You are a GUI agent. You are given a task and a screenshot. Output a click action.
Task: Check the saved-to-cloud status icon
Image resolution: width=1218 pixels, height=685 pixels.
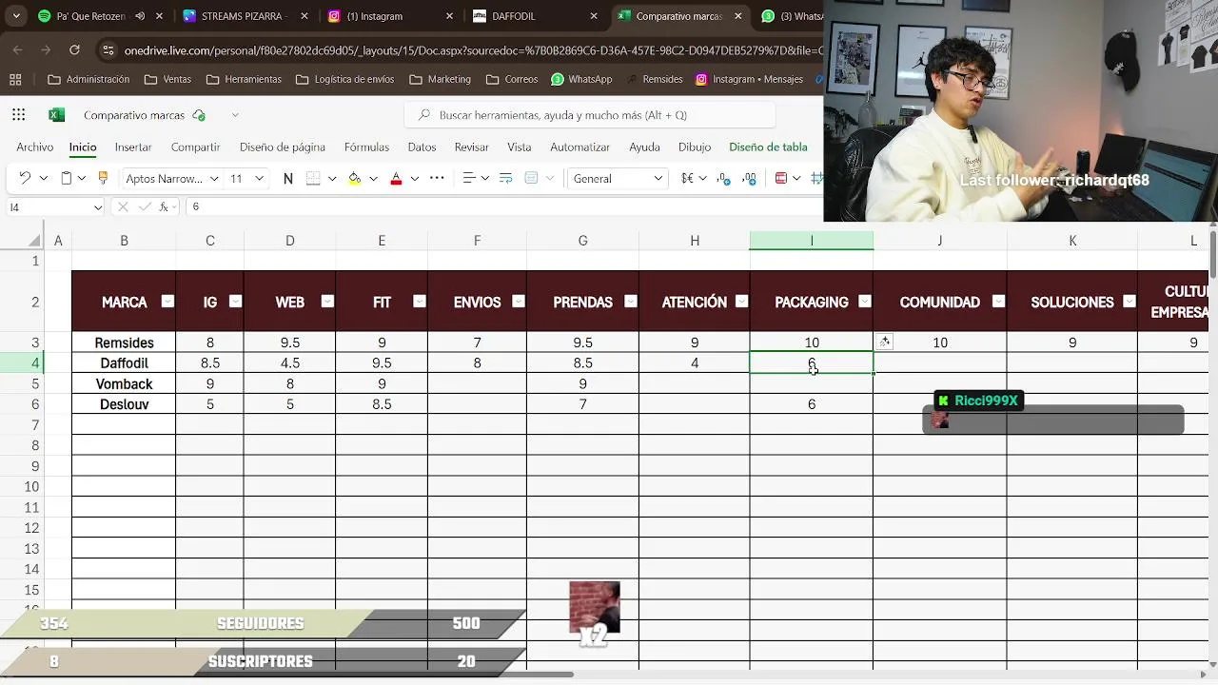[x=199, y=115]
